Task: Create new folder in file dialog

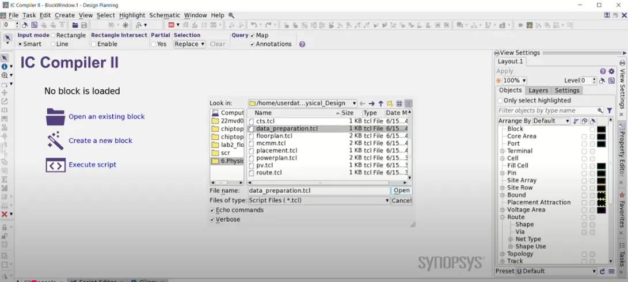Action: point(390,104)
